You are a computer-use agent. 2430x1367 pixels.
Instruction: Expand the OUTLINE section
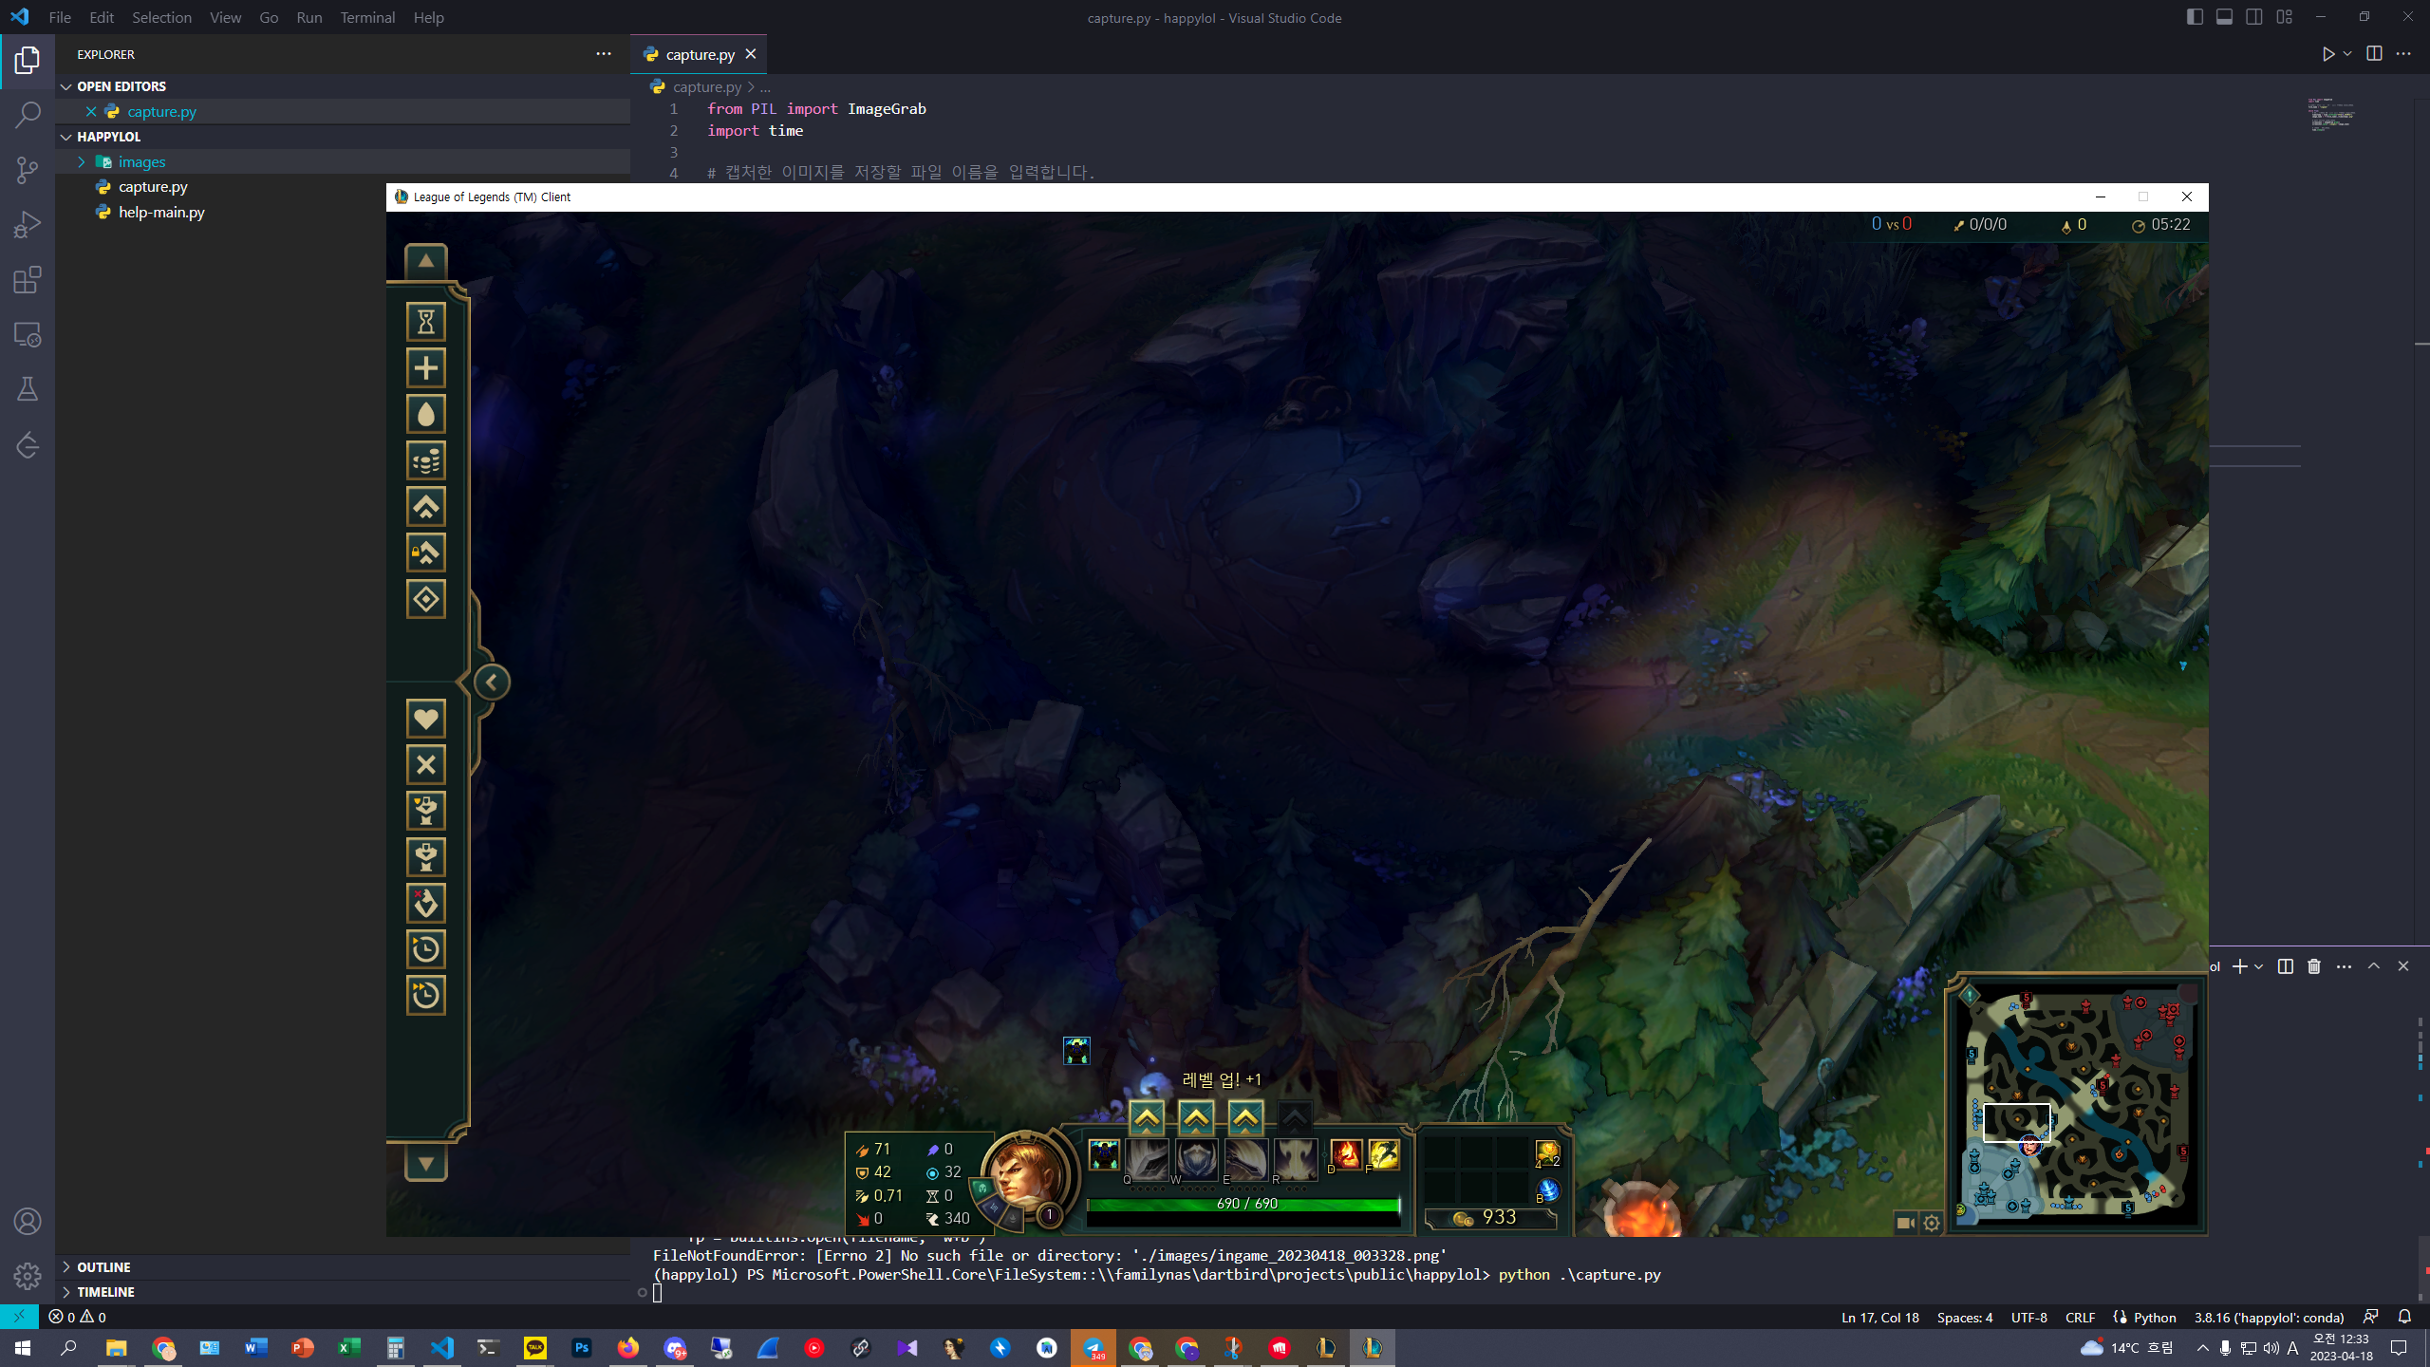click(104, 1266)
